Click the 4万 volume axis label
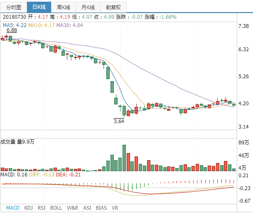 [242, 168]
